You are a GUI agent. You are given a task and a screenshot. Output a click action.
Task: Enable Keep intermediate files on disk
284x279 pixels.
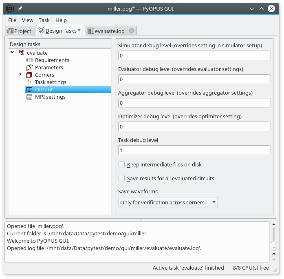click(121, 164)
